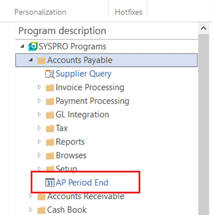The height and width of the screenshot is (215, 213).
Task: Click the Cash Book folder icon
Action: 41,210
